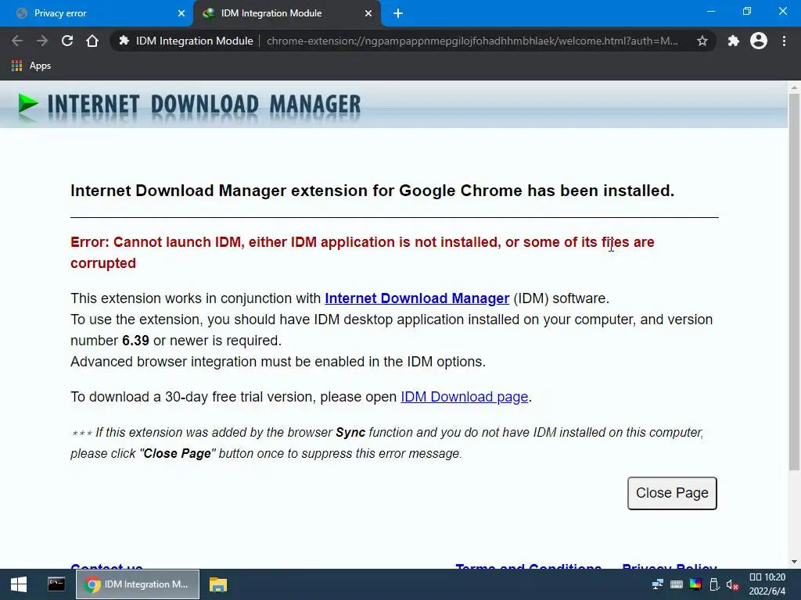Open the IDM Download page link
The width and height of the screenshot is (801, 600).
[x=464, y=396]
